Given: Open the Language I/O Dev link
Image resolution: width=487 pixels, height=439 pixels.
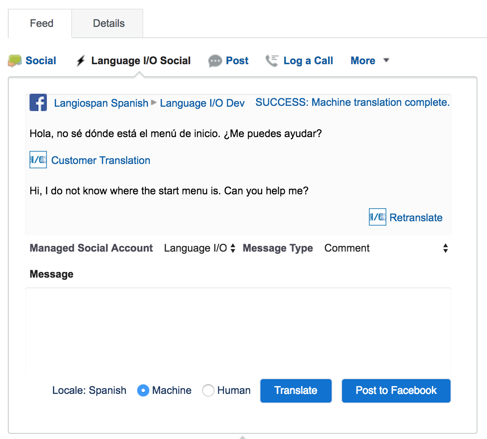Looking at the screenshot, I should (202, 103).
